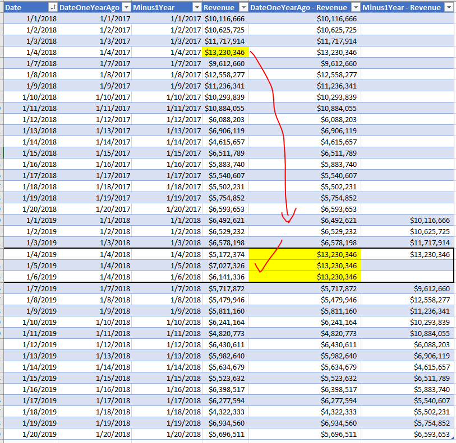Click $13,230,346 in the "Minus1Year - Revenue" column
Image resolution: width=456 pixels, height=443 pixels.
407,254
